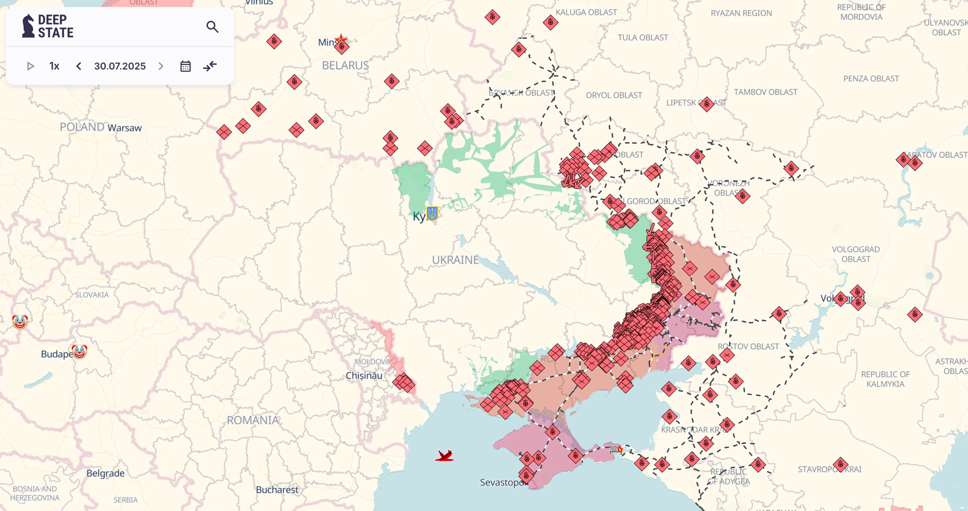968x511 pixels.
Task: Click the sunken ship icon in Black Sea
Action: pyautogui.click(x=444, y=456)
